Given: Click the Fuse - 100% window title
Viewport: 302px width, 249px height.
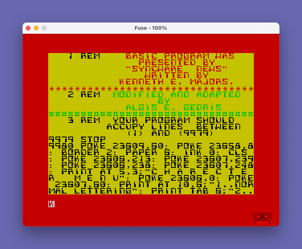Looking at the screenshot, I should click(x=151, y=28).
